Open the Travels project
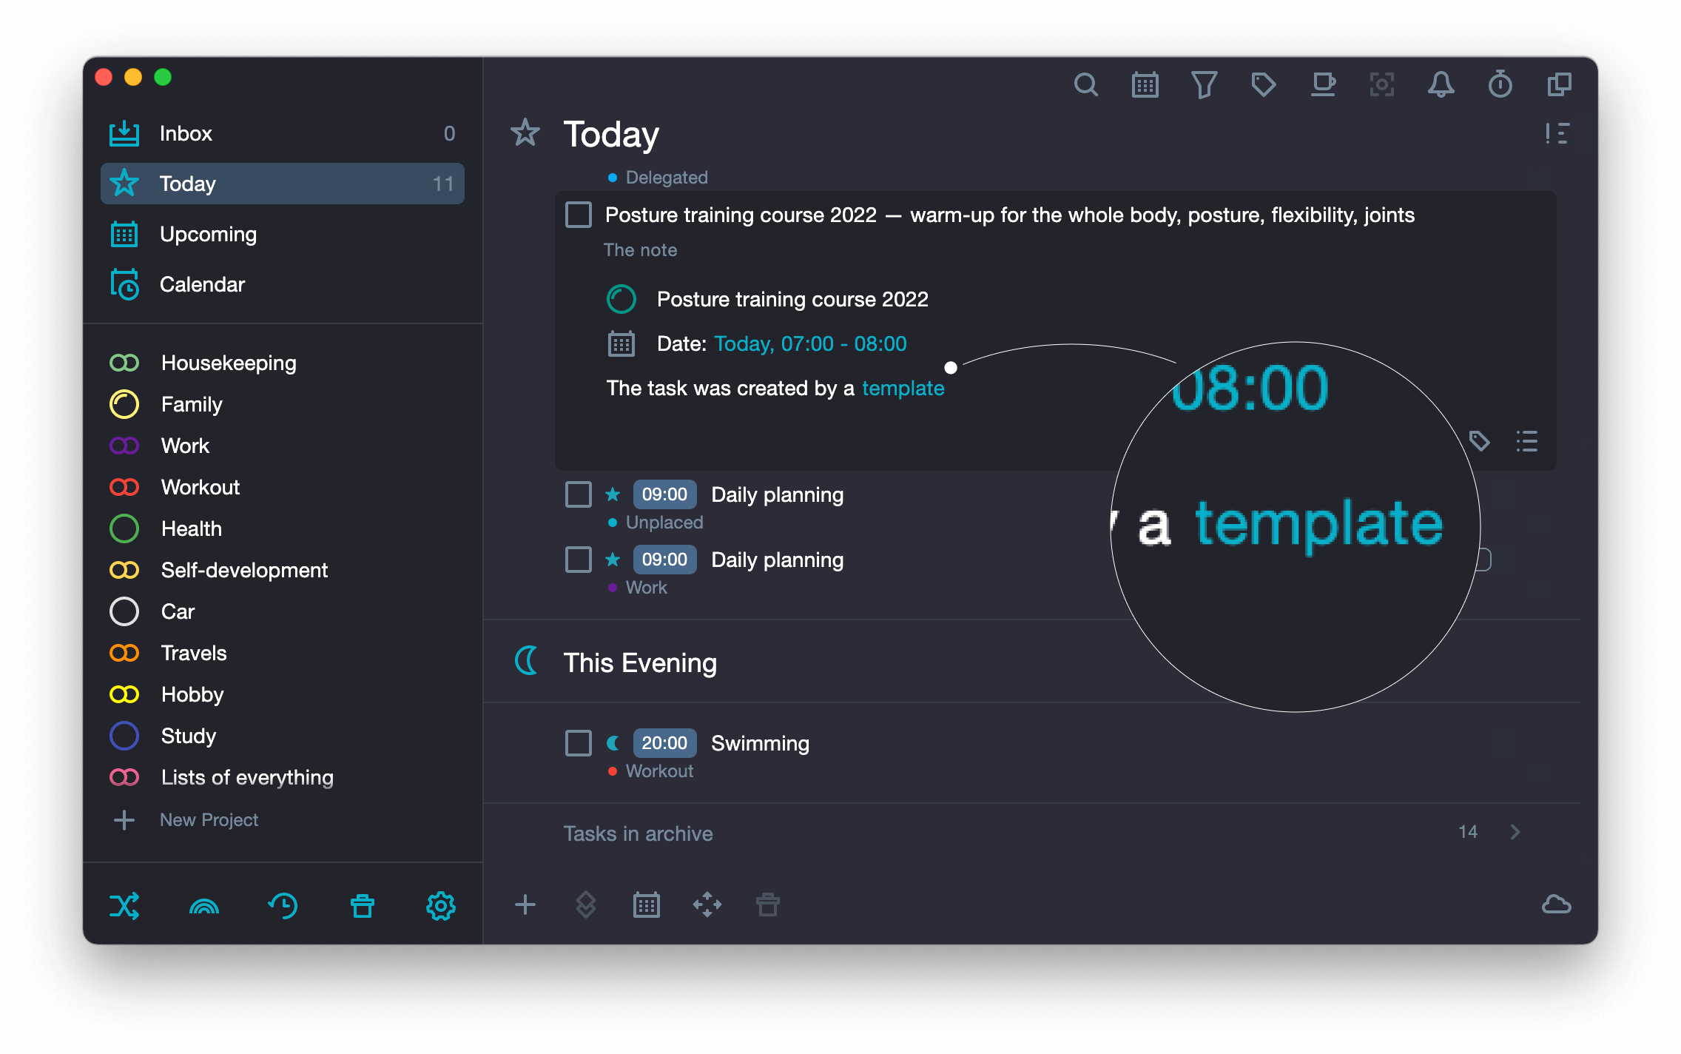The image size is (1681, 1054). click(283, 653)
